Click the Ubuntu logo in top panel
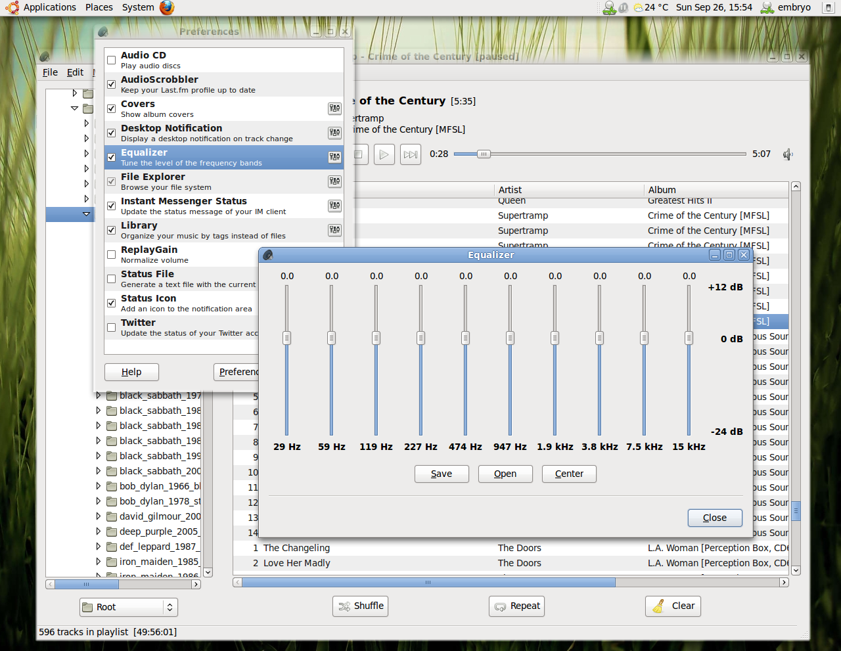Viewport: 841px width, 651px height. pyautogui.click(x=12, y=7)
